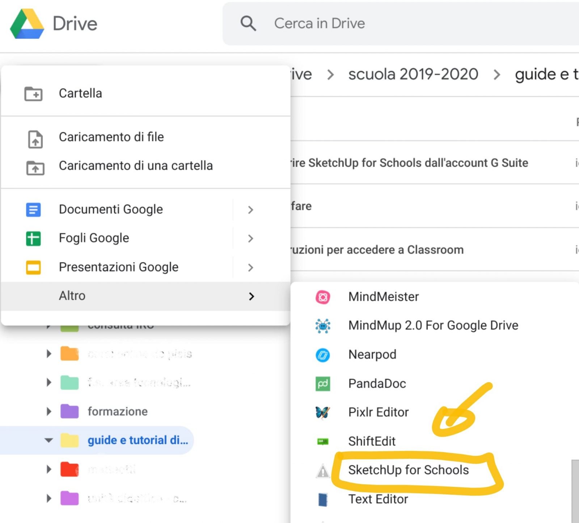Expand the Documenti Google submenu arrow
This screenshot has height=523, width=579.
click(x=250, y=209)
